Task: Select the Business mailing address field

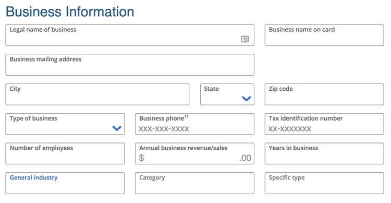Action: coord(130,65)
